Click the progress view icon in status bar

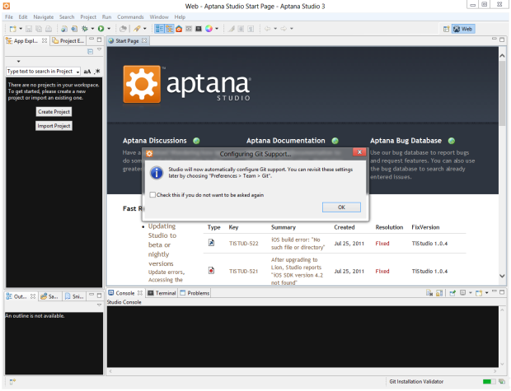[x=502, y=381]
